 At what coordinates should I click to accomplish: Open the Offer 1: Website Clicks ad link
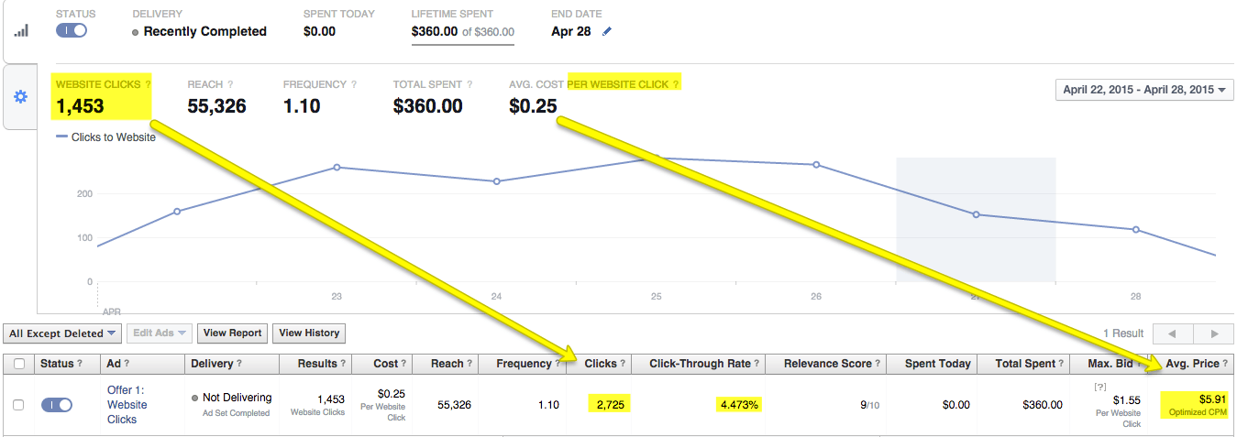coord(126,404)
